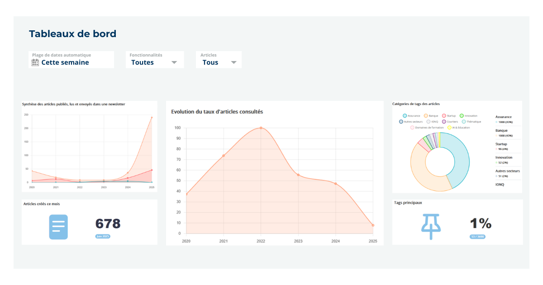Click the calendar icon beside Cette semaine
The width and height of the screenshot is (543, 285).
coord(35,62)
